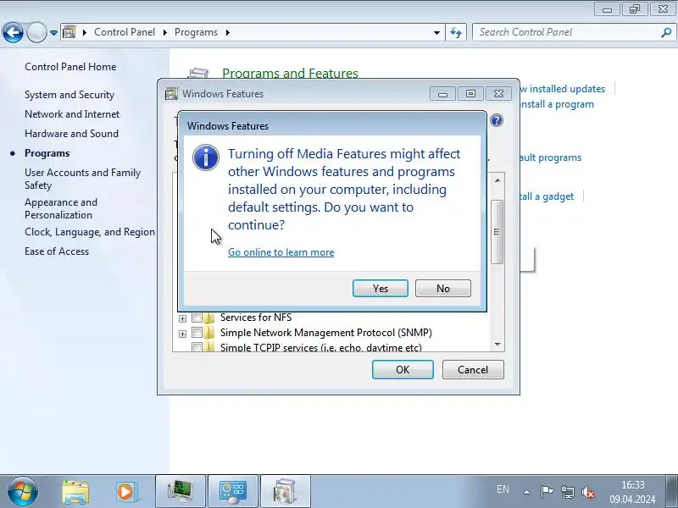Click the Back navigation arrow
678x508 pixels.
[x=13, y=32]
